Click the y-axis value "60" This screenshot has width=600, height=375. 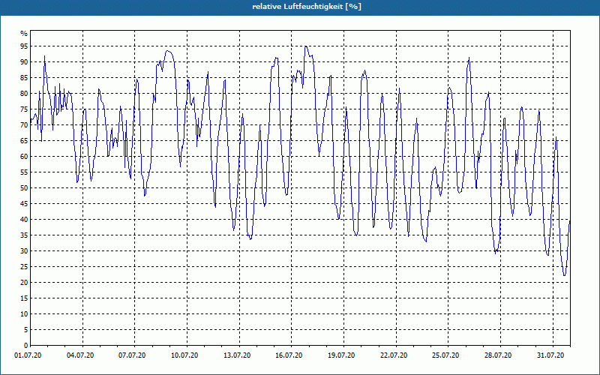(x=24, y=157)
